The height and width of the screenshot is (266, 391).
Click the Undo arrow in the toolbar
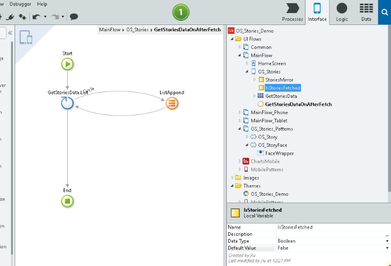tap(36, 17)
